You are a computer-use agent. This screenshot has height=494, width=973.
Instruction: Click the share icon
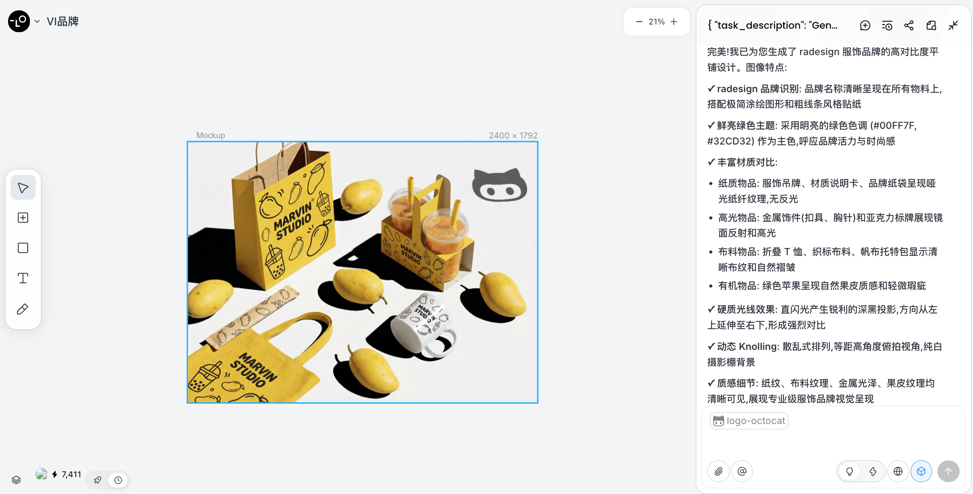click(909, 25)
